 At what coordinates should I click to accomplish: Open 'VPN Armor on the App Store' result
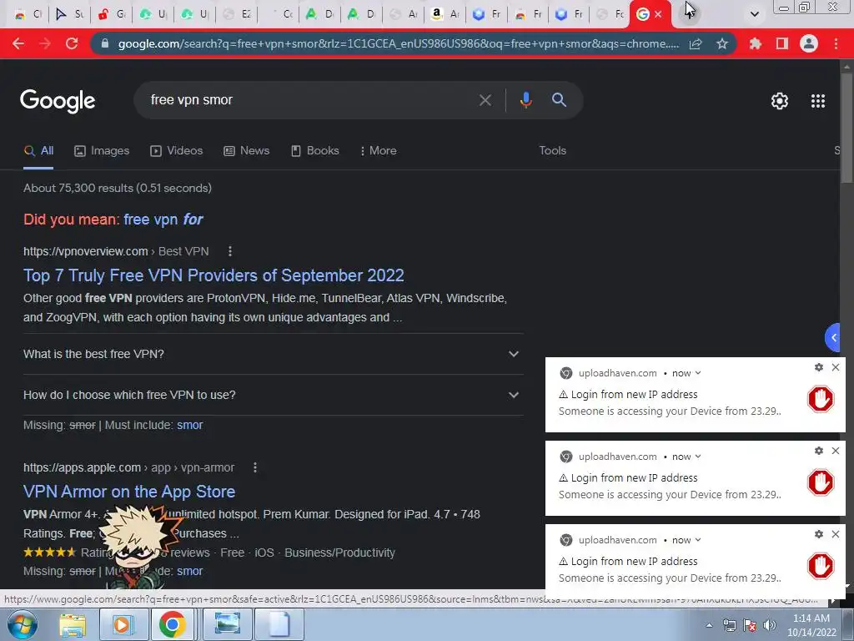click(x=129, y=492)
